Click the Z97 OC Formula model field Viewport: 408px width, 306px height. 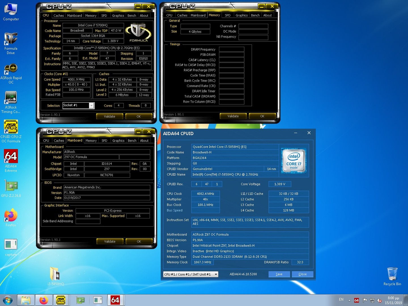(x=91, y=157)
